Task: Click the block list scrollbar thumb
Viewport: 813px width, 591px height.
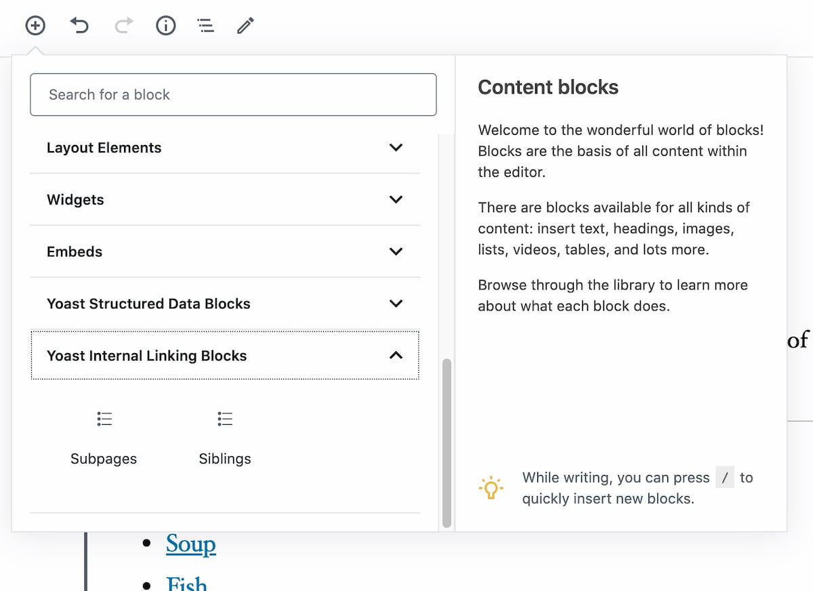Action: pyautogui.click(x=446, y=443)
